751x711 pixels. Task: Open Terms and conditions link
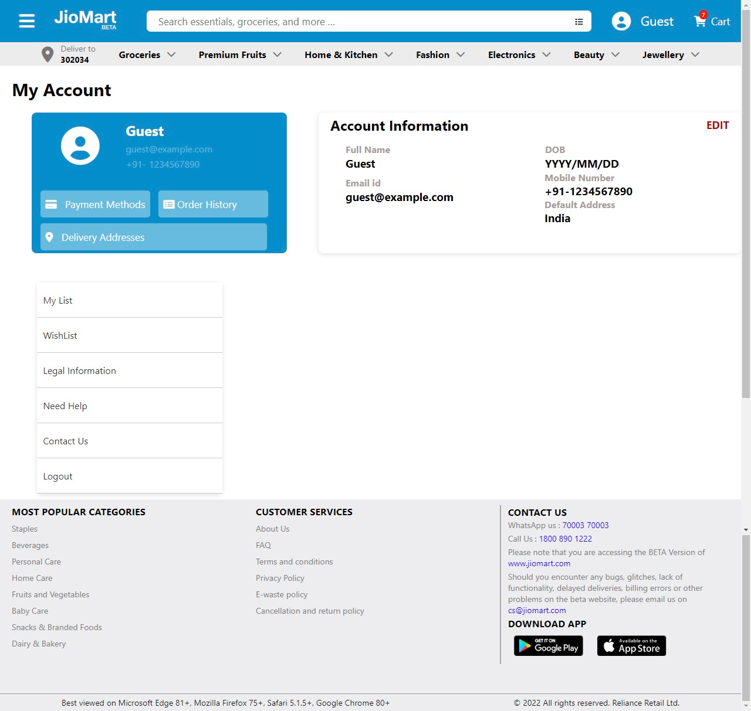click(294, 562)
